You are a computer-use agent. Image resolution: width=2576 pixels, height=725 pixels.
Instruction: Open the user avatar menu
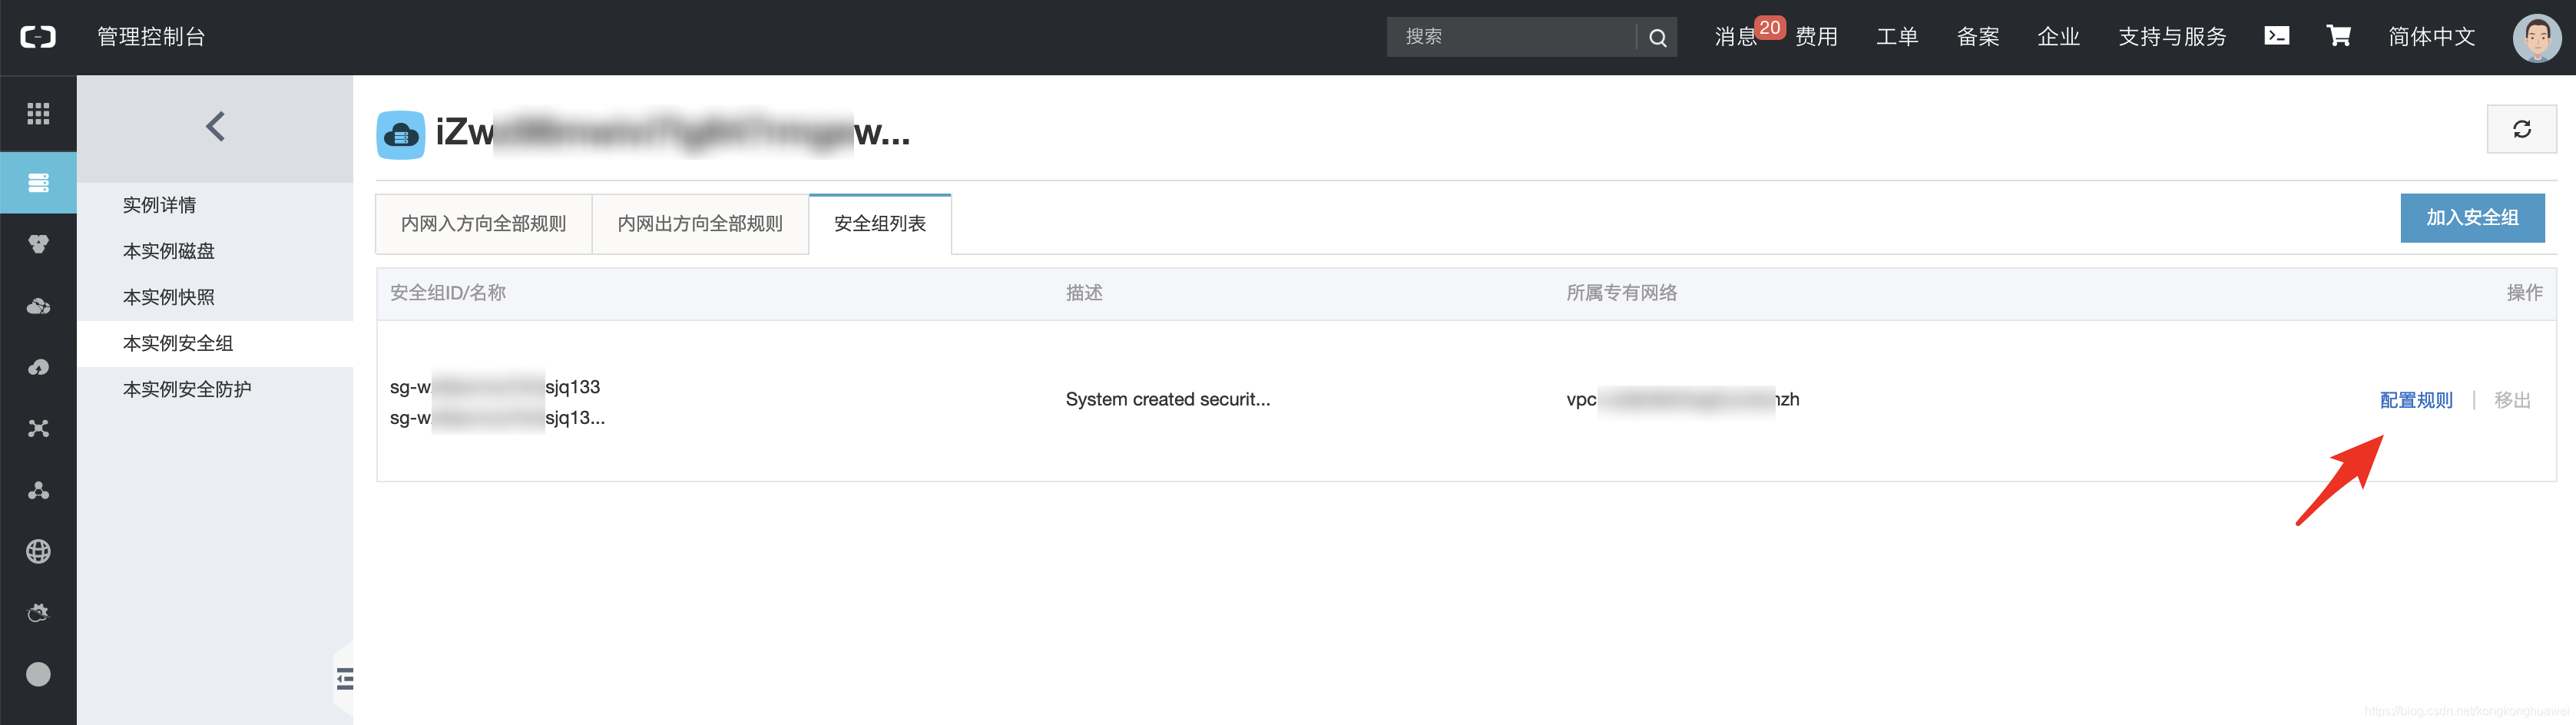pos(2537,38)
